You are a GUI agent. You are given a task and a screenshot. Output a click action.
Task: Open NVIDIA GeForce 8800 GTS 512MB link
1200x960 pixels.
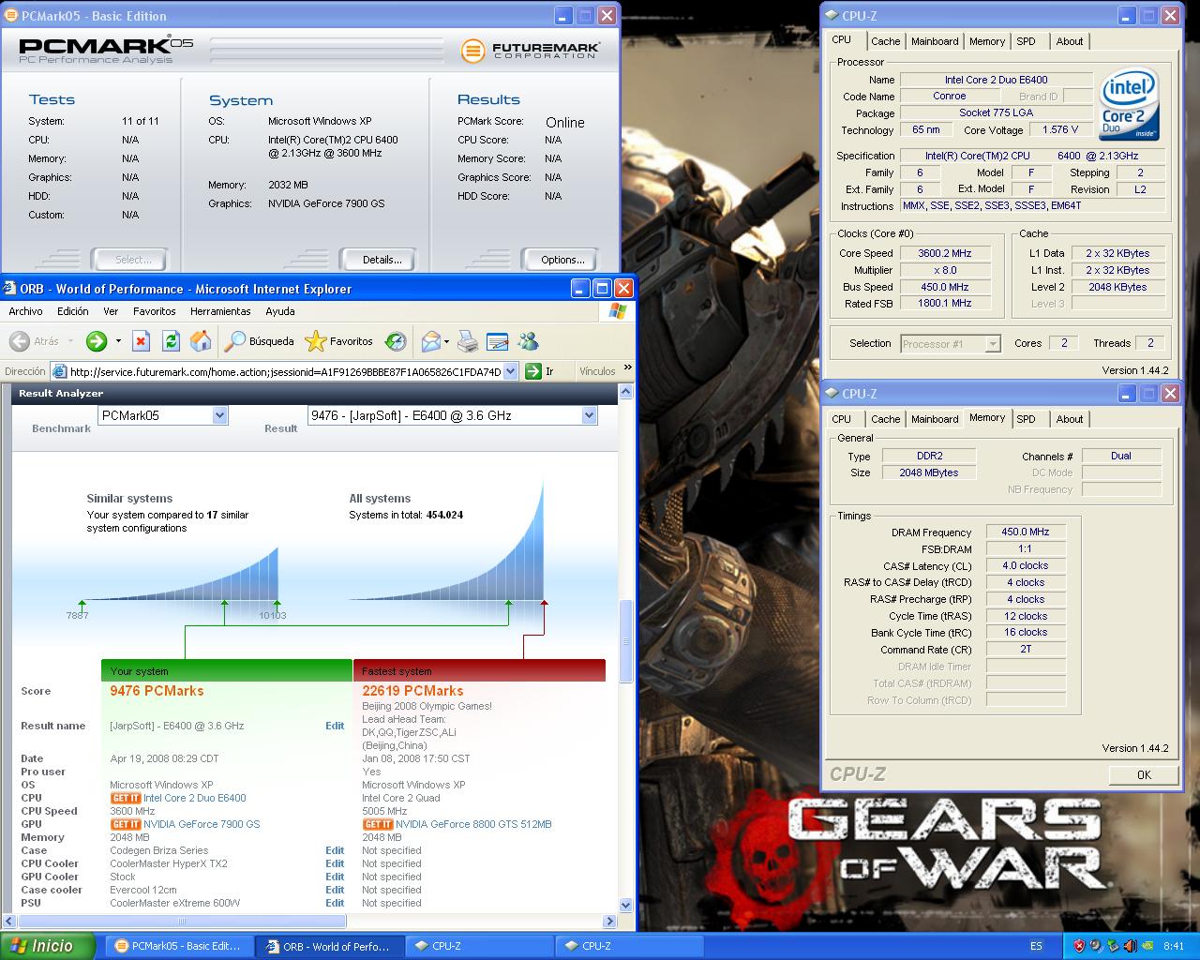[x=473, y=824]
